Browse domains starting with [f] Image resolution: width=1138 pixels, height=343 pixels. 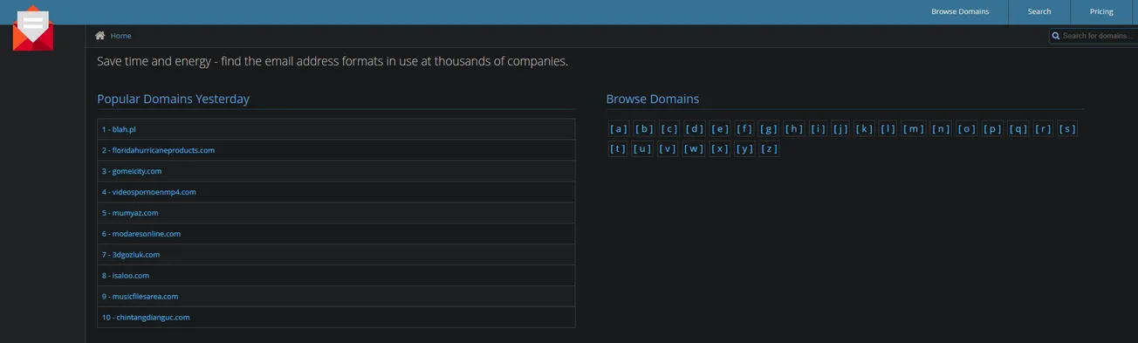tap(744, 129)
